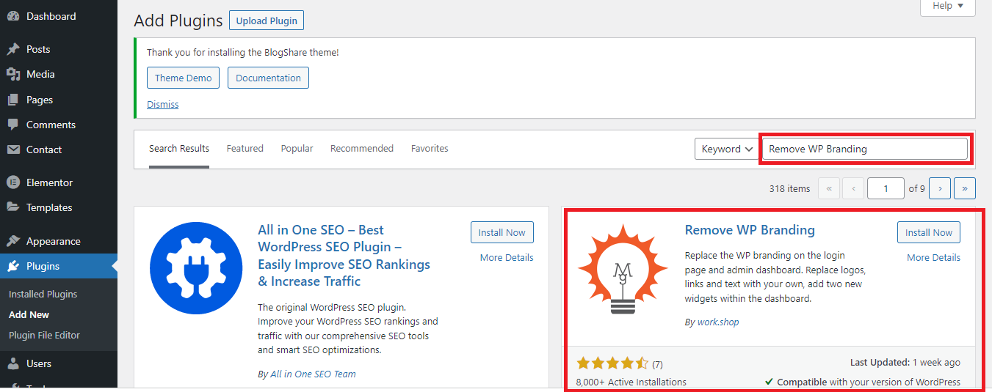Click the Pages icon in sidebar
This screenshot has height=392, width=992.
click(13, 100)
